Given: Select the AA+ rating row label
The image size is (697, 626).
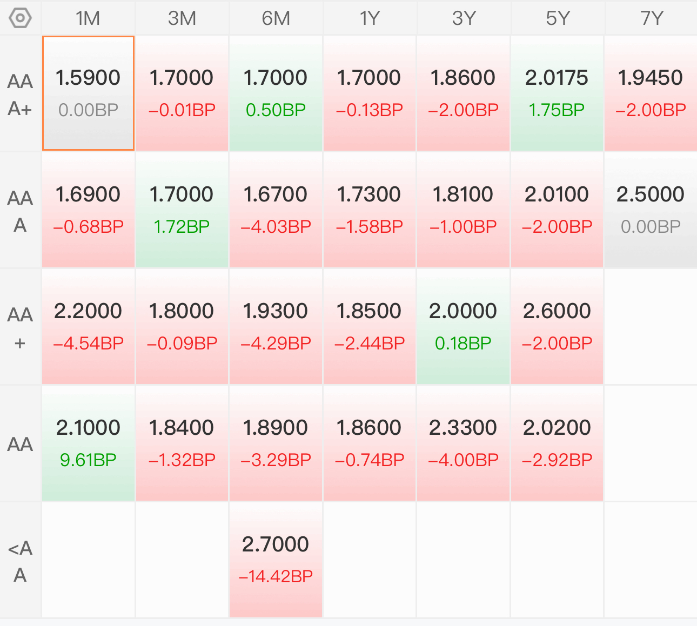Looking at the screenshot, I should [x=20, y=328].
